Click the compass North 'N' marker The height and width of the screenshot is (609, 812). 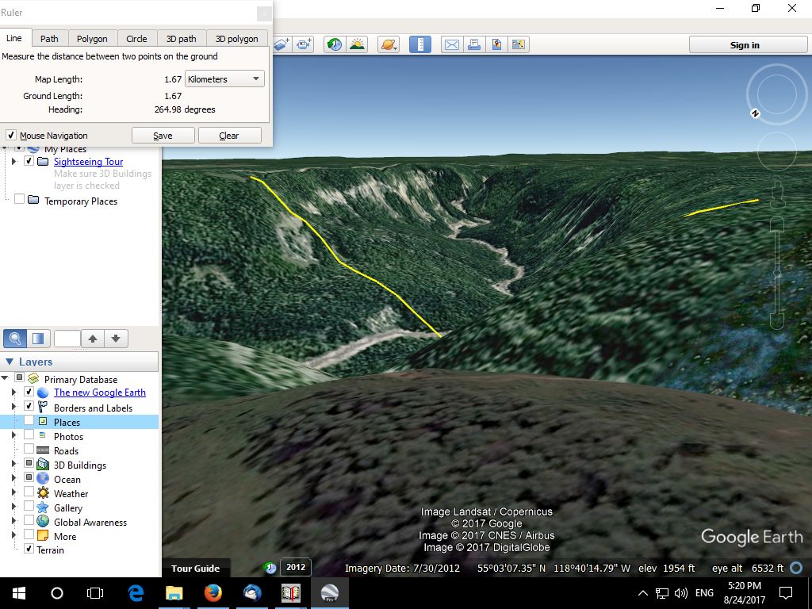[755, 113]
